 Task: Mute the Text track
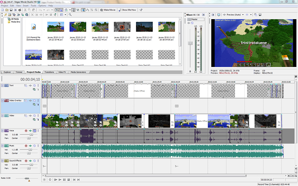(34, 85)
